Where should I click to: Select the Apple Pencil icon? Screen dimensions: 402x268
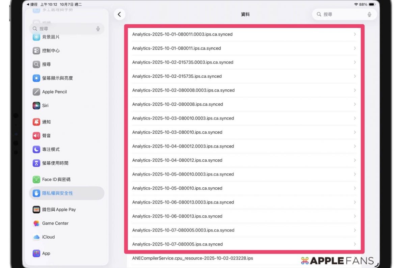tap(36, 92)
